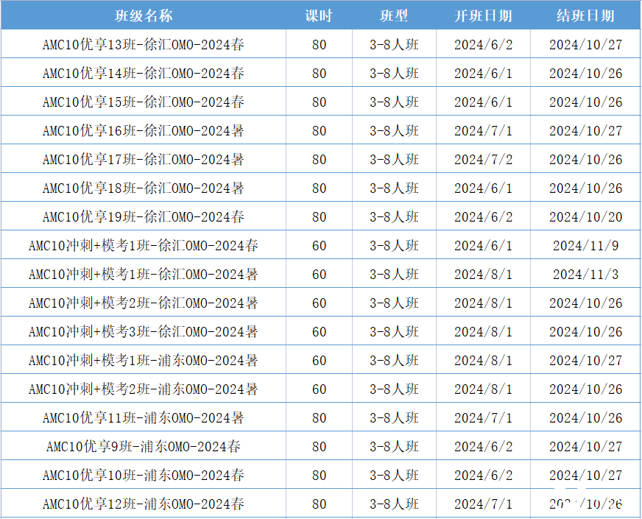The image size is (642, 519).
Task: Select the AMC10冲刺+模考1班-浦东OMO-2024暑 cell
Action: 144,360
